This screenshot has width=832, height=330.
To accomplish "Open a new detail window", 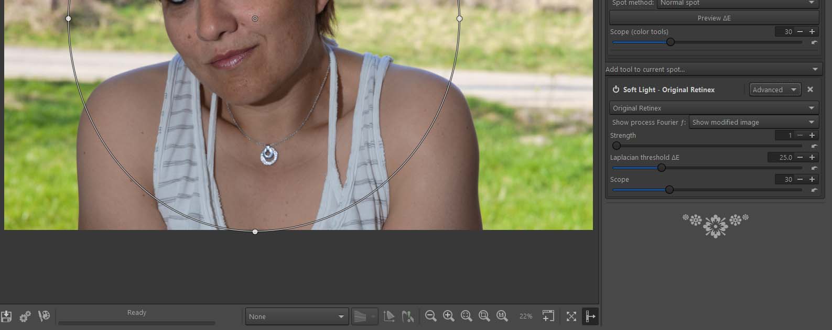I will tap(548, 316).
